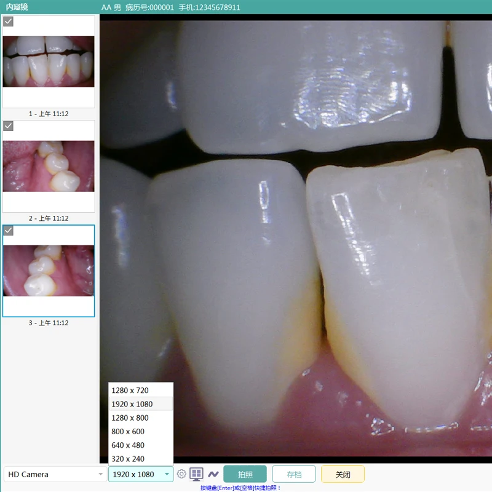Collapse the 1920 x 1080 resolution dropdown
Image resolution: width=492 pixels, height=492 pixels.
(x=141, y=474)
